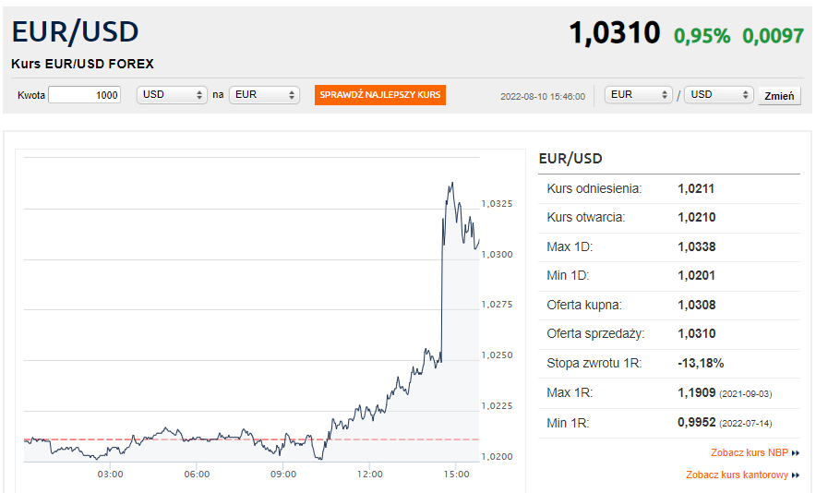Click the Max 1R value 1,1909
Image resolution: width=816 pixels, height=493 pixels.
point(696,392)
